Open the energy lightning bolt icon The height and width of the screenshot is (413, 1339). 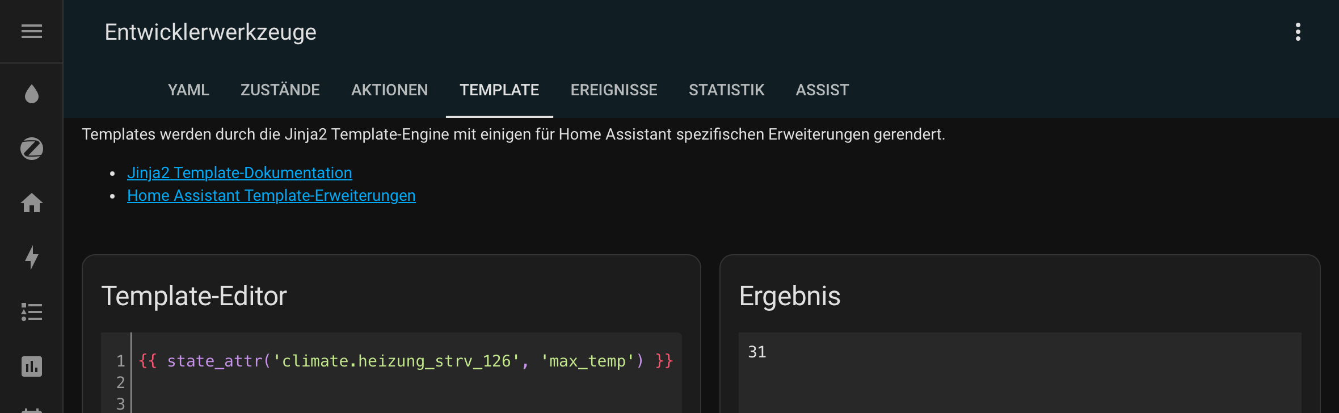pos(32,258)
